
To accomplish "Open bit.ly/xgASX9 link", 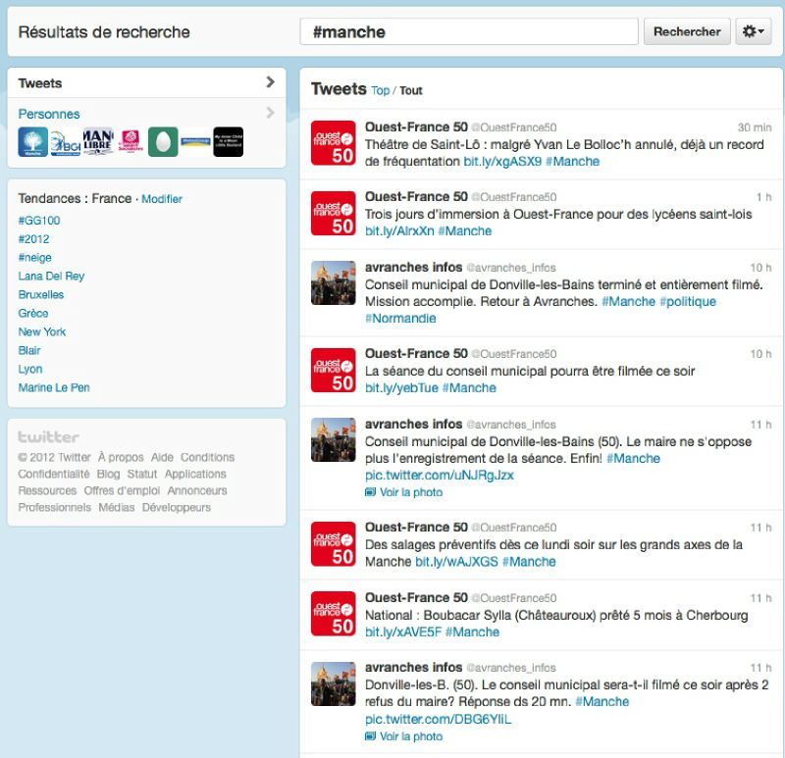I will pos(502,161).
